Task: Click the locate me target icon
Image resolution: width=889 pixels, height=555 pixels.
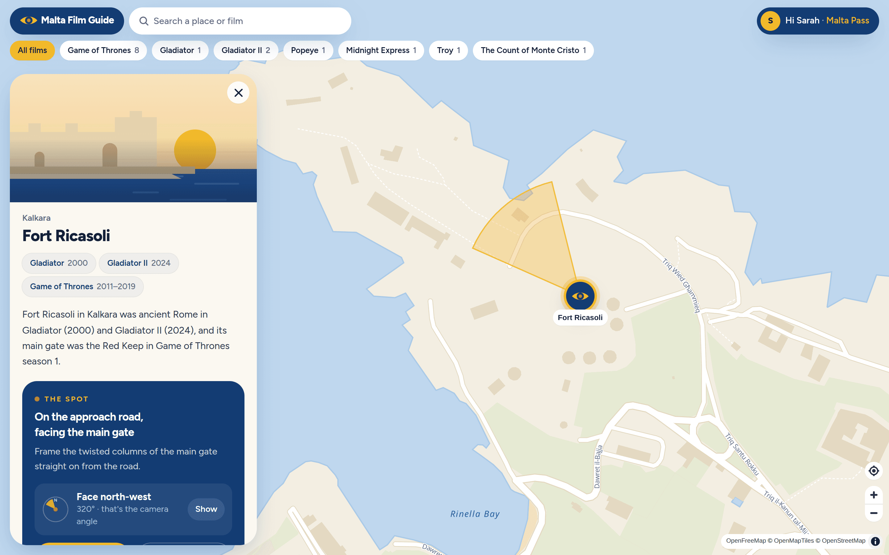Action: pyautogui.click(x=874, y=471)
